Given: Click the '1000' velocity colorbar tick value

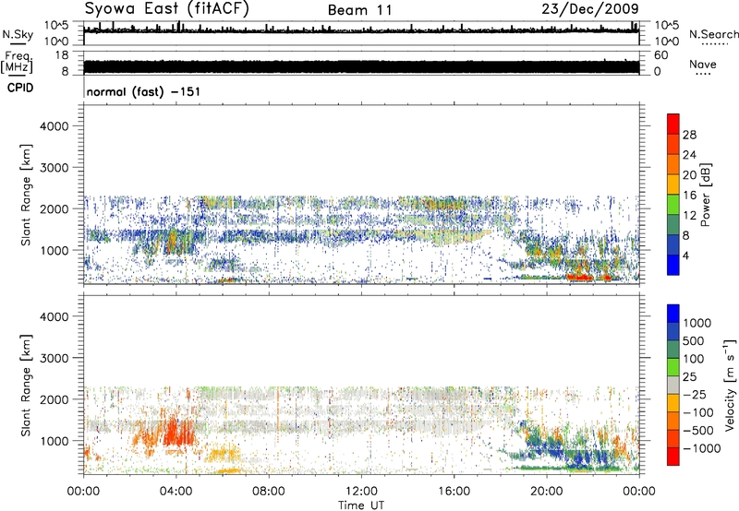Looking at the screenshot, I should [697, 323].
